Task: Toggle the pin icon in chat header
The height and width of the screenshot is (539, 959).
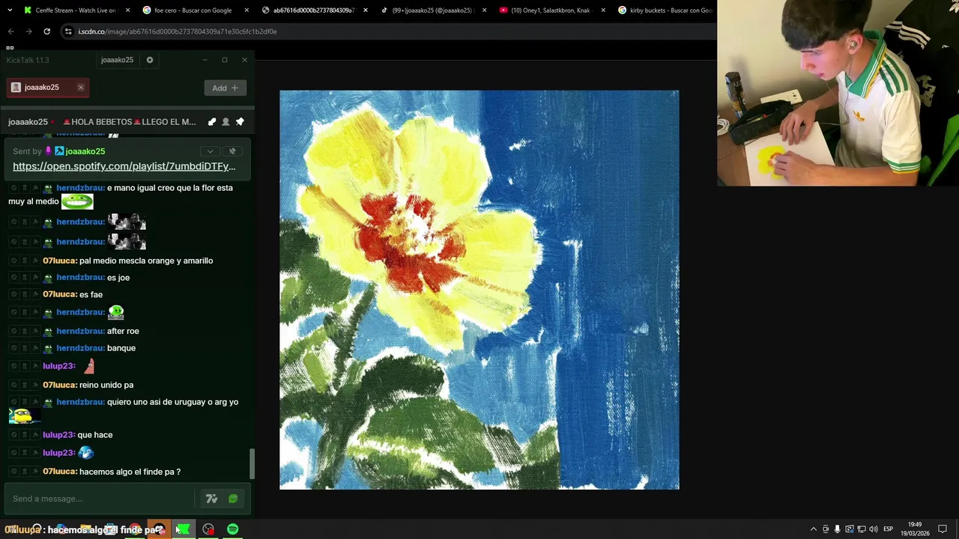Action: [x=240, y=122]
